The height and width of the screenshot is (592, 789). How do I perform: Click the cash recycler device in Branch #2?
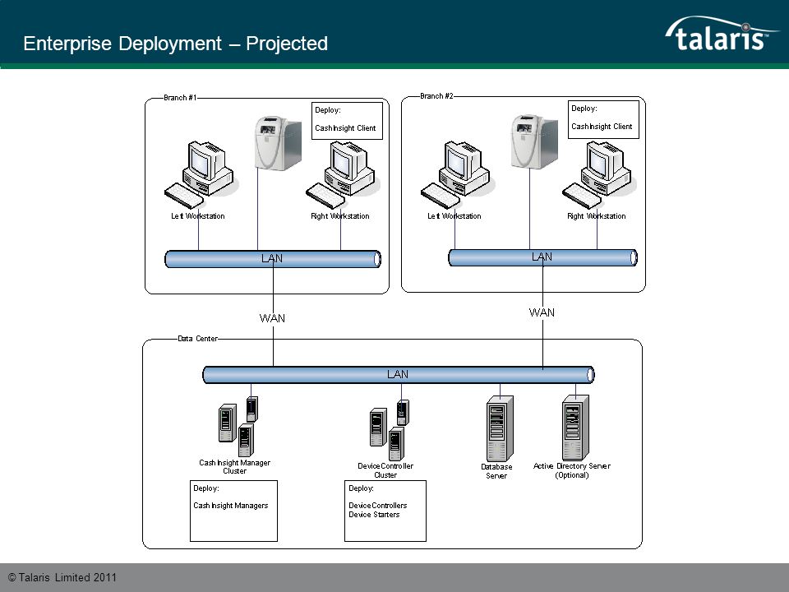(x=534, y=142)
